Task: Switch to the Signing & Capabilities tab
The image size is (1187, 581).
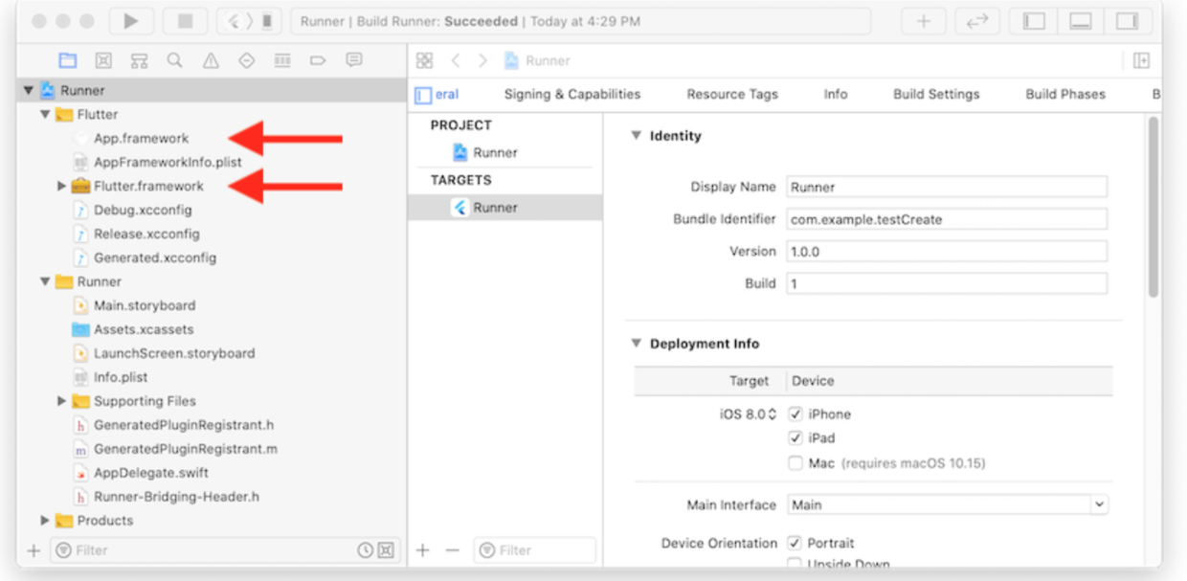Action: (571, 94)
